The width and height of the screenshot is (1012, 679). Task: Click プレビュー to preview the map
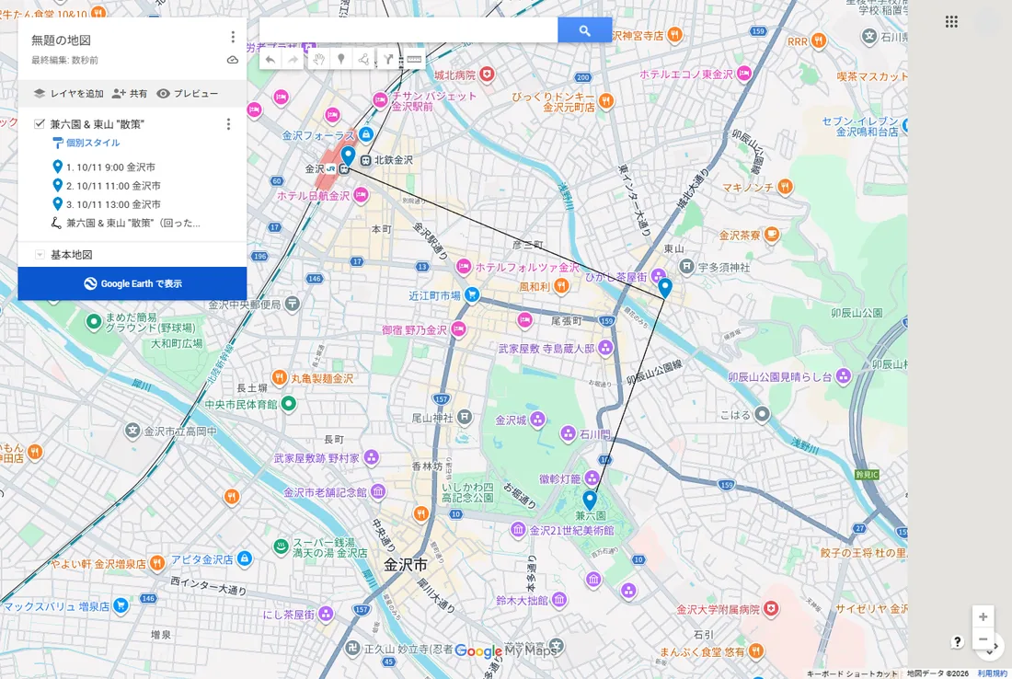click(187, 94)
